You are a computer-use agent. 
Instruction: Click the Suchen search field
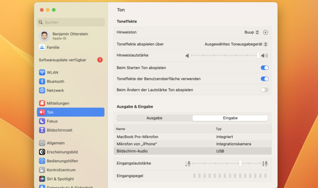[x=70, y=22]
